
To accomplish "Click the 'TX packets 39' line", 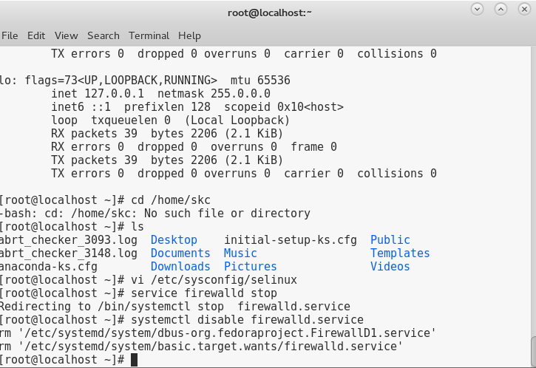I will (167, 160).
